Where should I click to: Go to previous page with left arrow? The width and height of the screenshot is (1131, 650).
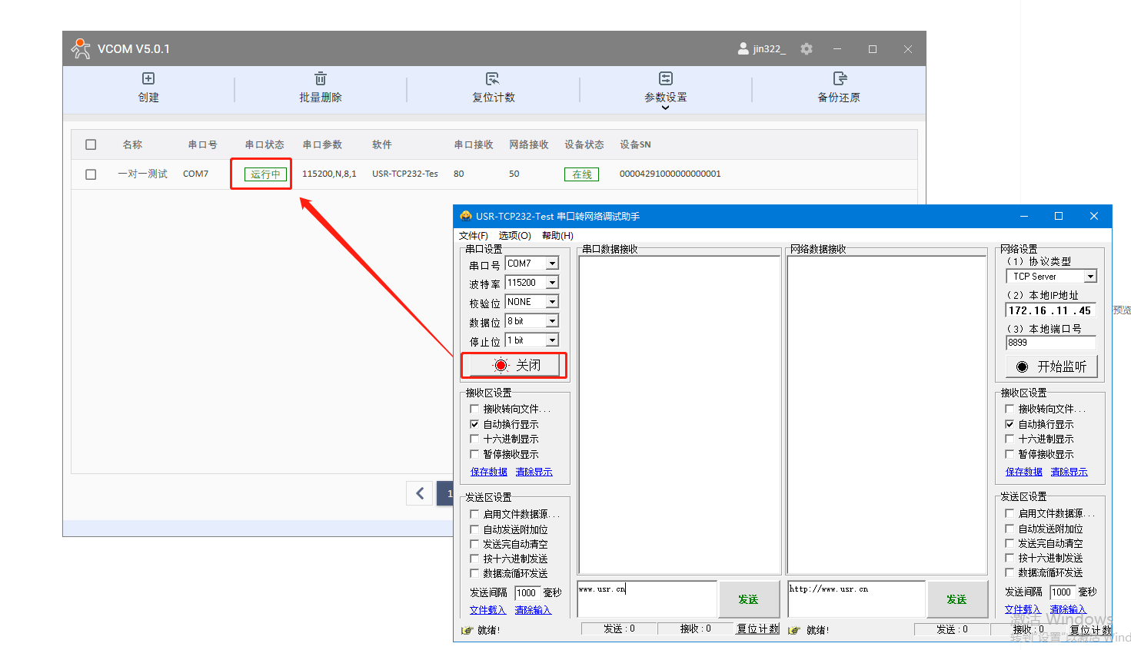(420, 493)
